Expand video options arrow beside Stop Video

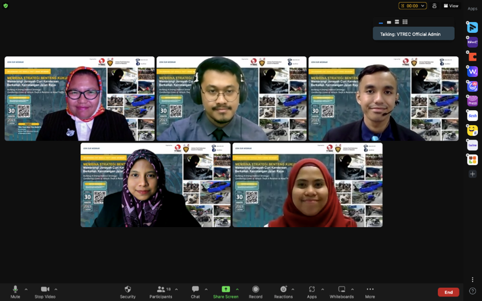56,289
